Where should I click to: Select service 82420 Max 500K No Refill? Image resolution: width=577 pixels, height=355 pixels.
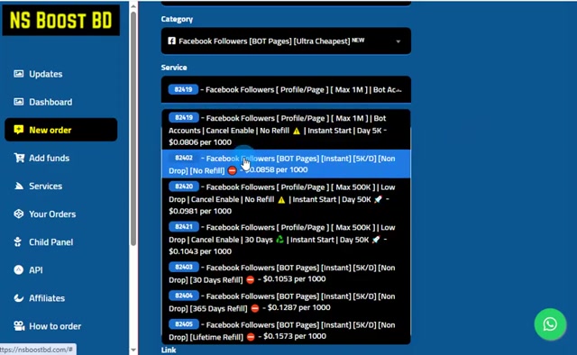tap(286, 198)
